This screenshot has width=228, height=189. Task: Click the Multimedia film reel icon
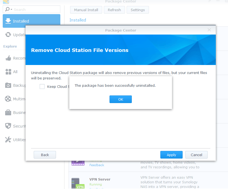[8, 99]
